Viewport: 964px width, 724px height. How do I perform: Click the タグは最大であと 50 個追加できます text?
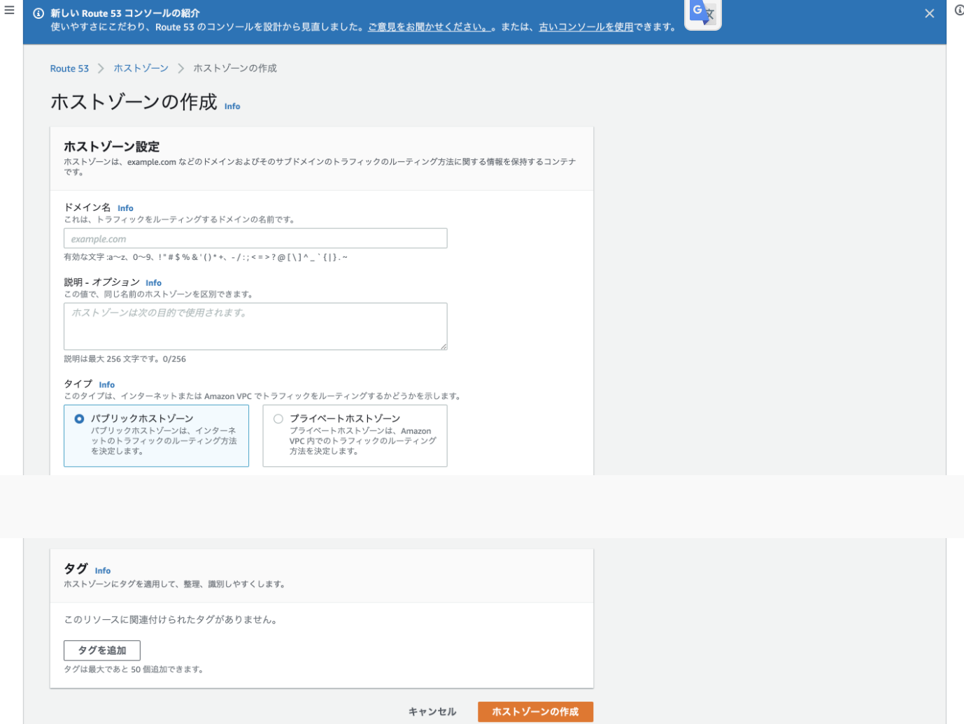[134, 669]
